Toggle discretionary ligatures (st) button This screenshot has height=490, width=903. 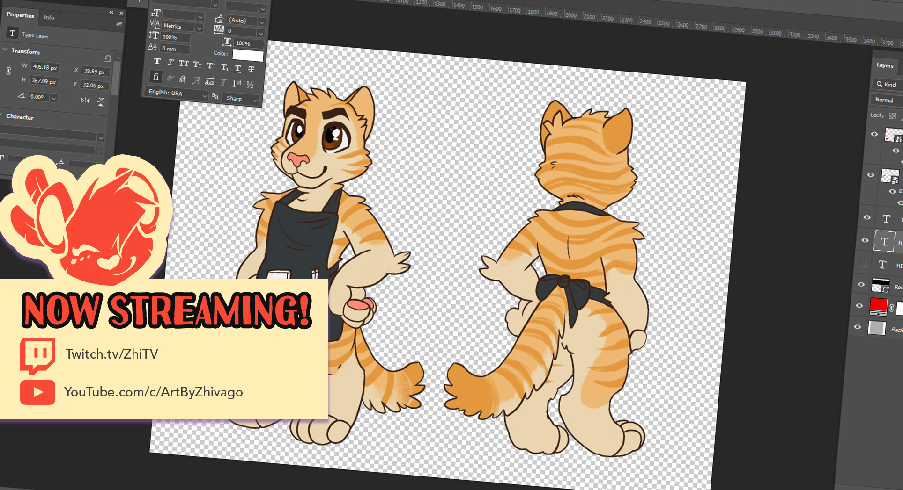(183, 79)
